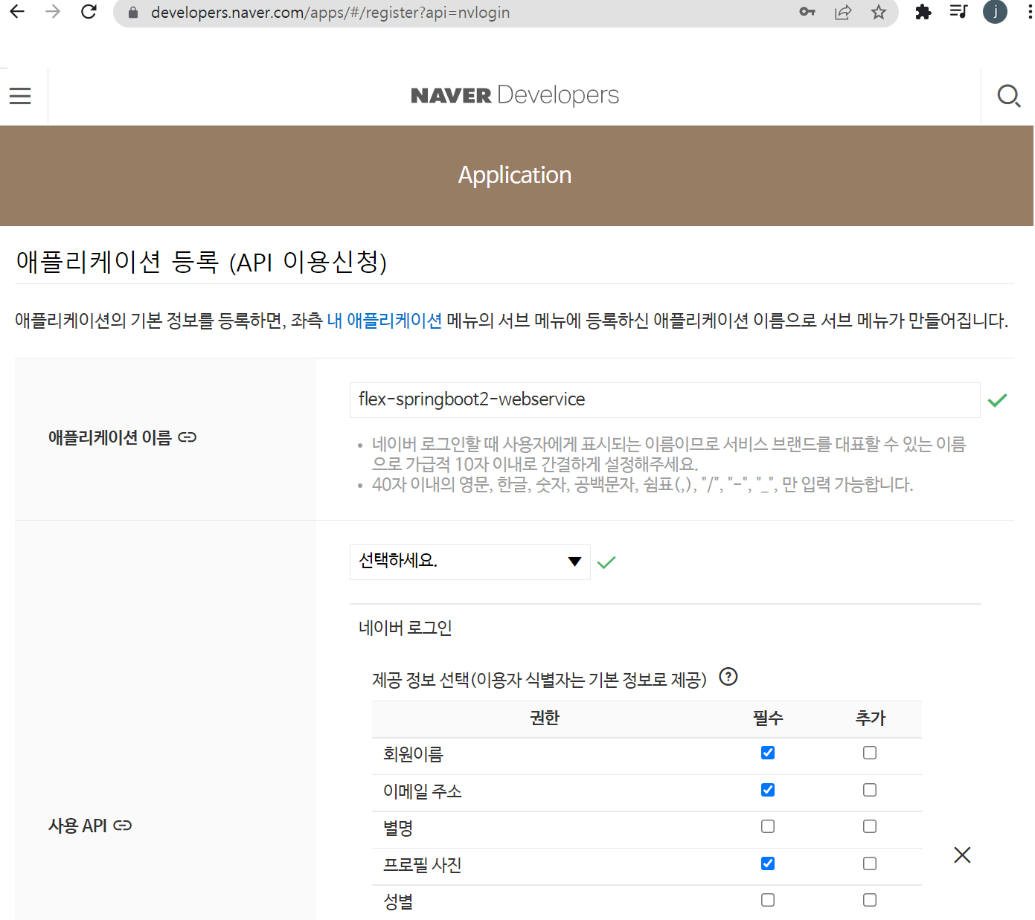Screen dimensions: 1035x920
Task: Enable the 추가 checkbox for 별명
Action: 869,826
